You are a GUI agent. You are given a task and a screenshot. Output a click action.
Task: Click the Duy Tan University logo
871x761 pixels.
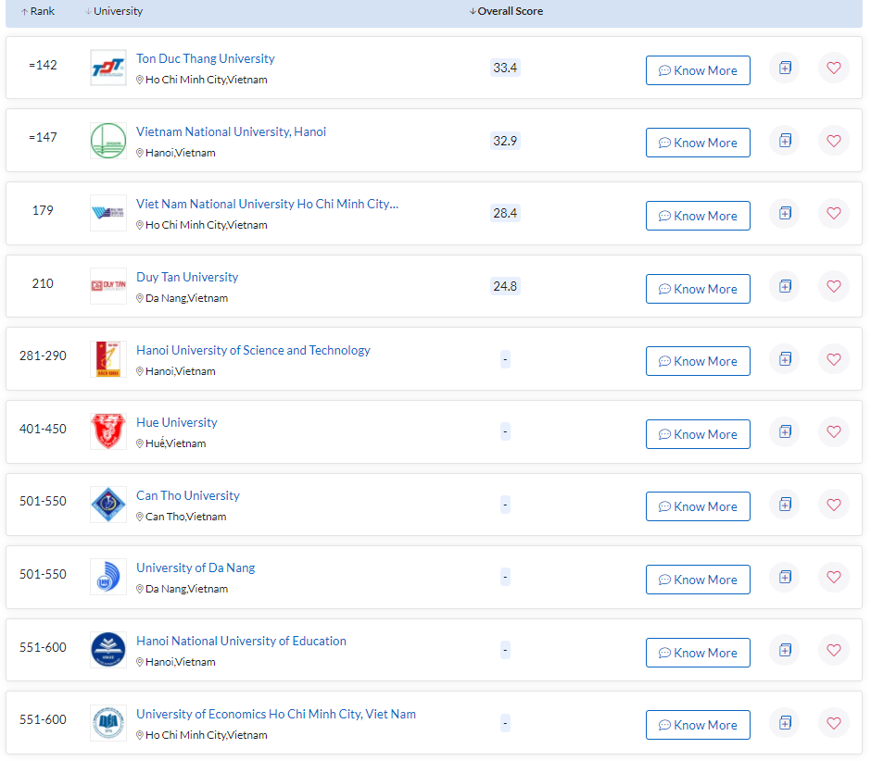[108, 286]
